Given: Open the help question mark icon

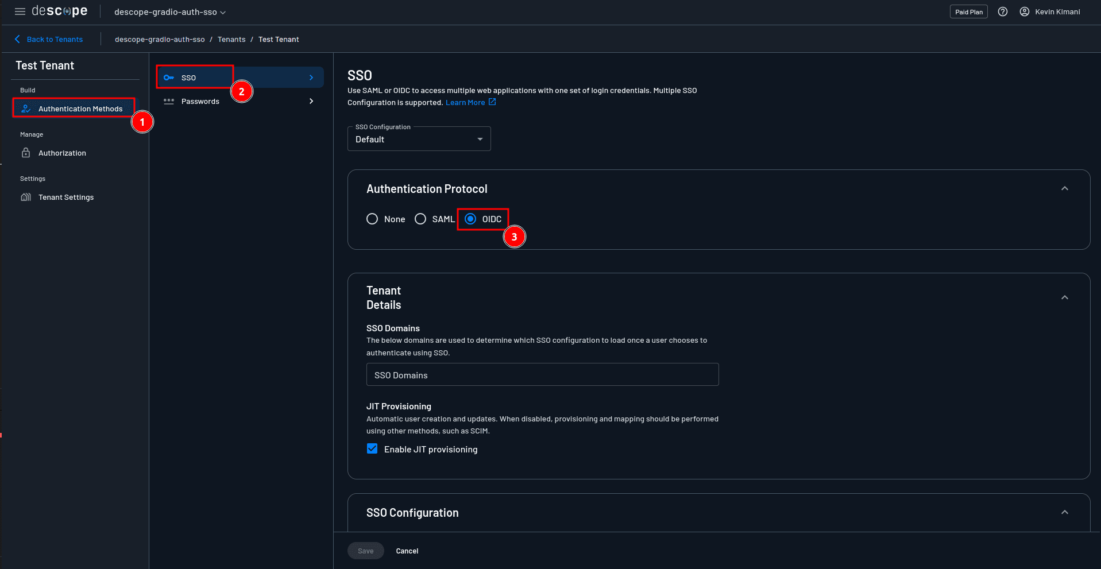Looking at the screenshot, I should 1003,11.
